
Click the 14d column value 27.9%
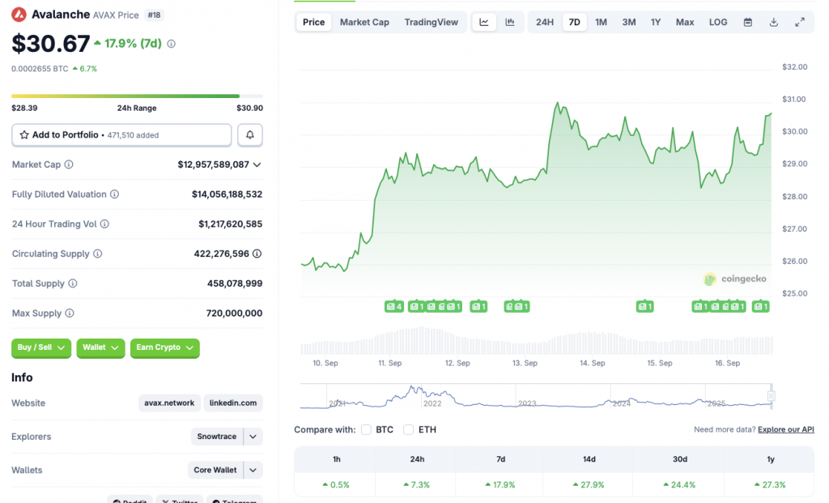[589, 484]
